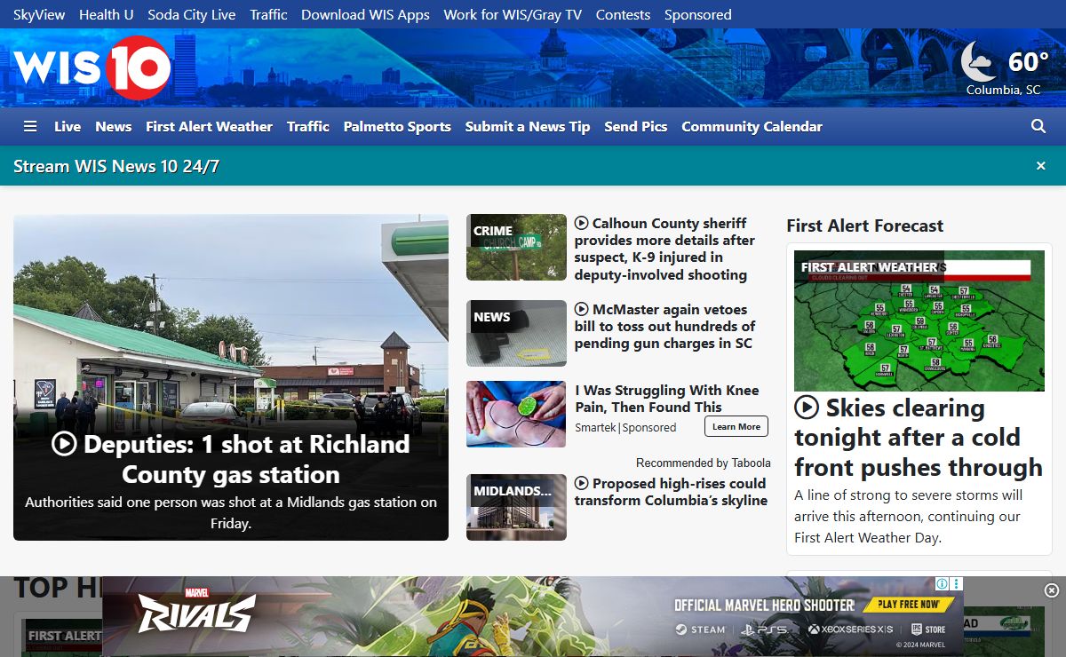
Task: Dismiss the Stream WIS News banner
Action: (1041, 166)
